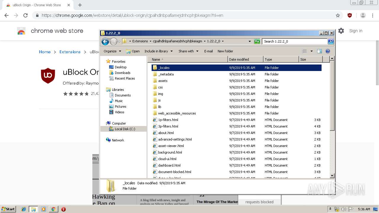Sort files by Date modified column
Screen dimensions: 379x213
coord(245,59)
